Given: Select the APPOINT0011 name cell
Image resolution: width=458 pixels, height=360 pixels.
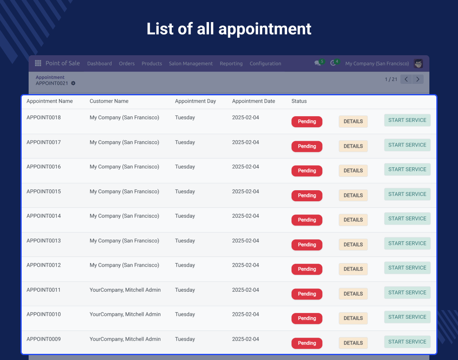Looking at the screenshot, I should (x=43, y=290).
